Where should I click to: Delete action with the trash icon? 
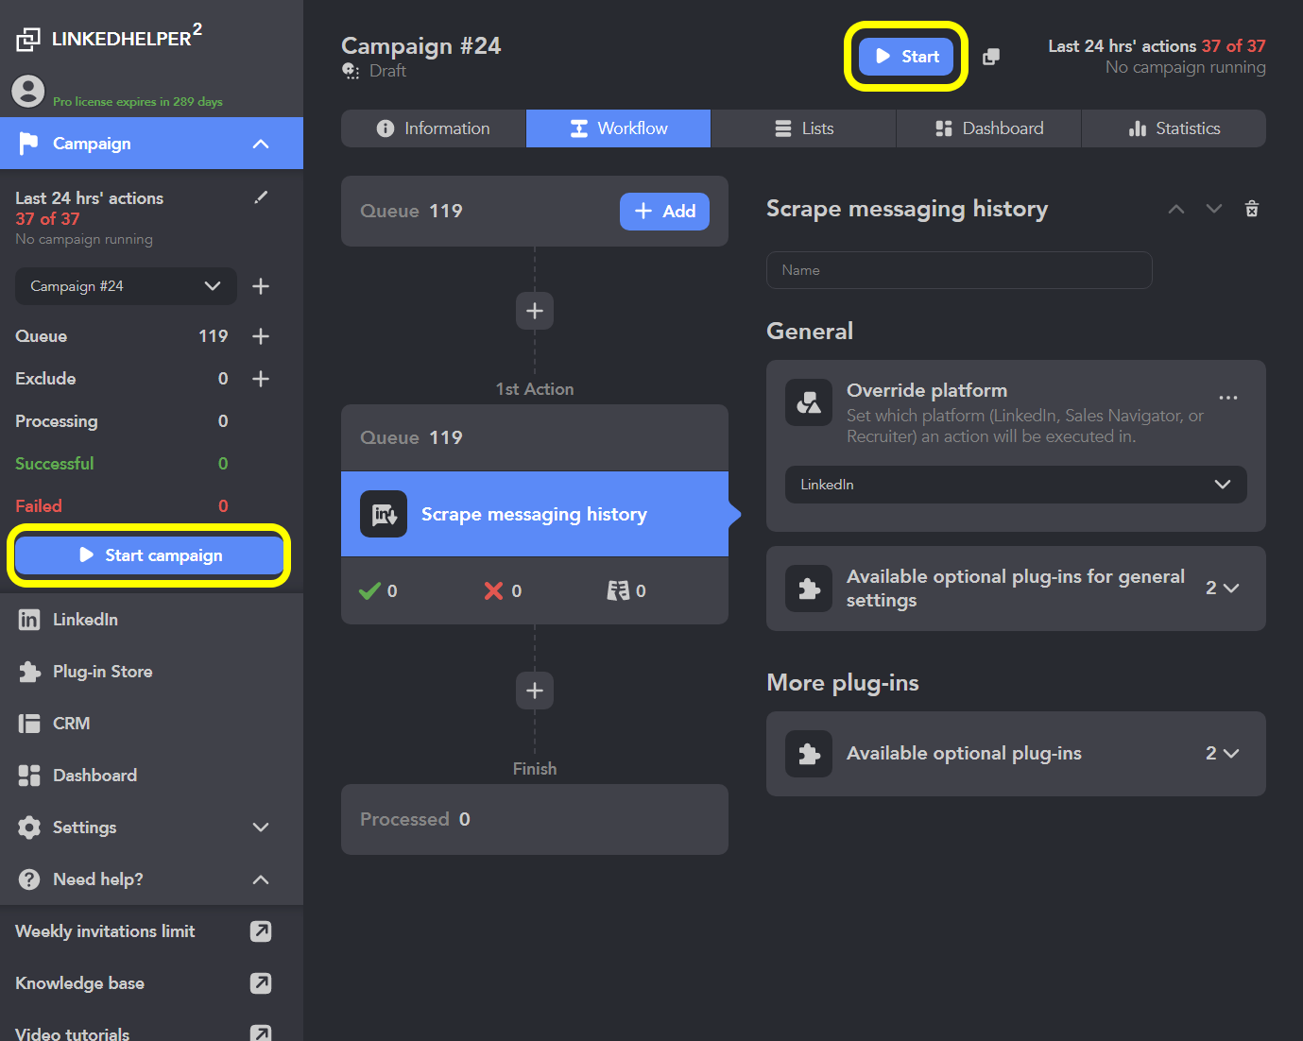pyautogui.click(x=1252, y=209)
